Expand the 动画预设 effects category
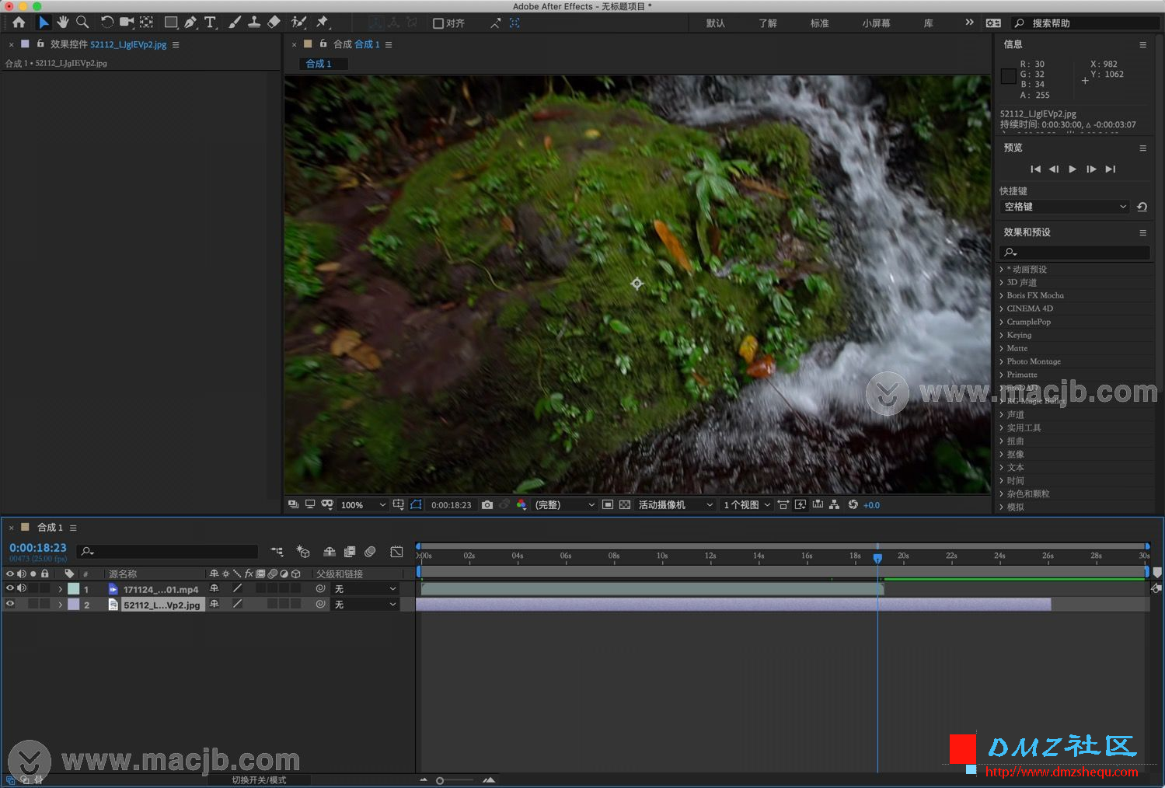 point(1001,270)
